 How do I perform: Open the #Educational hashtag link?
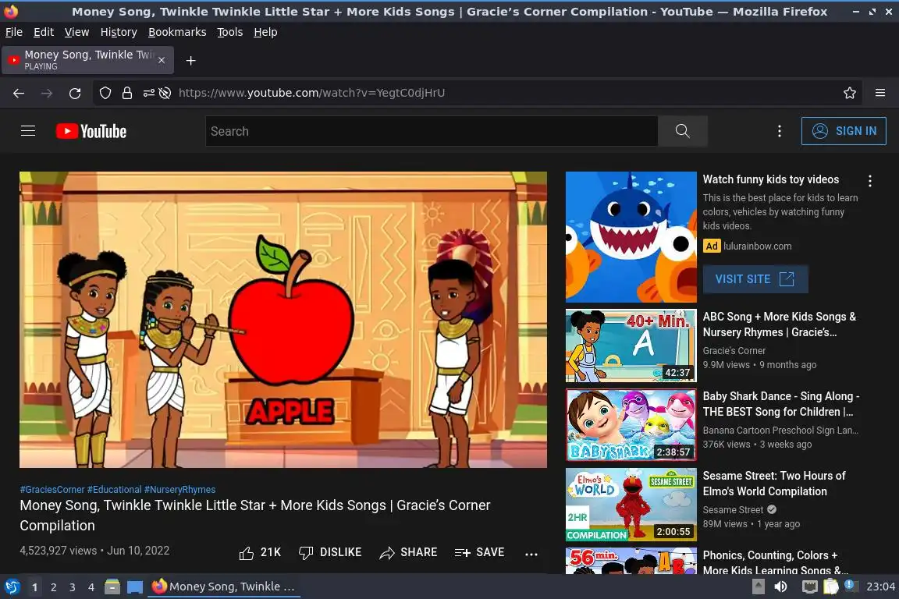click(x=114, y=490)
